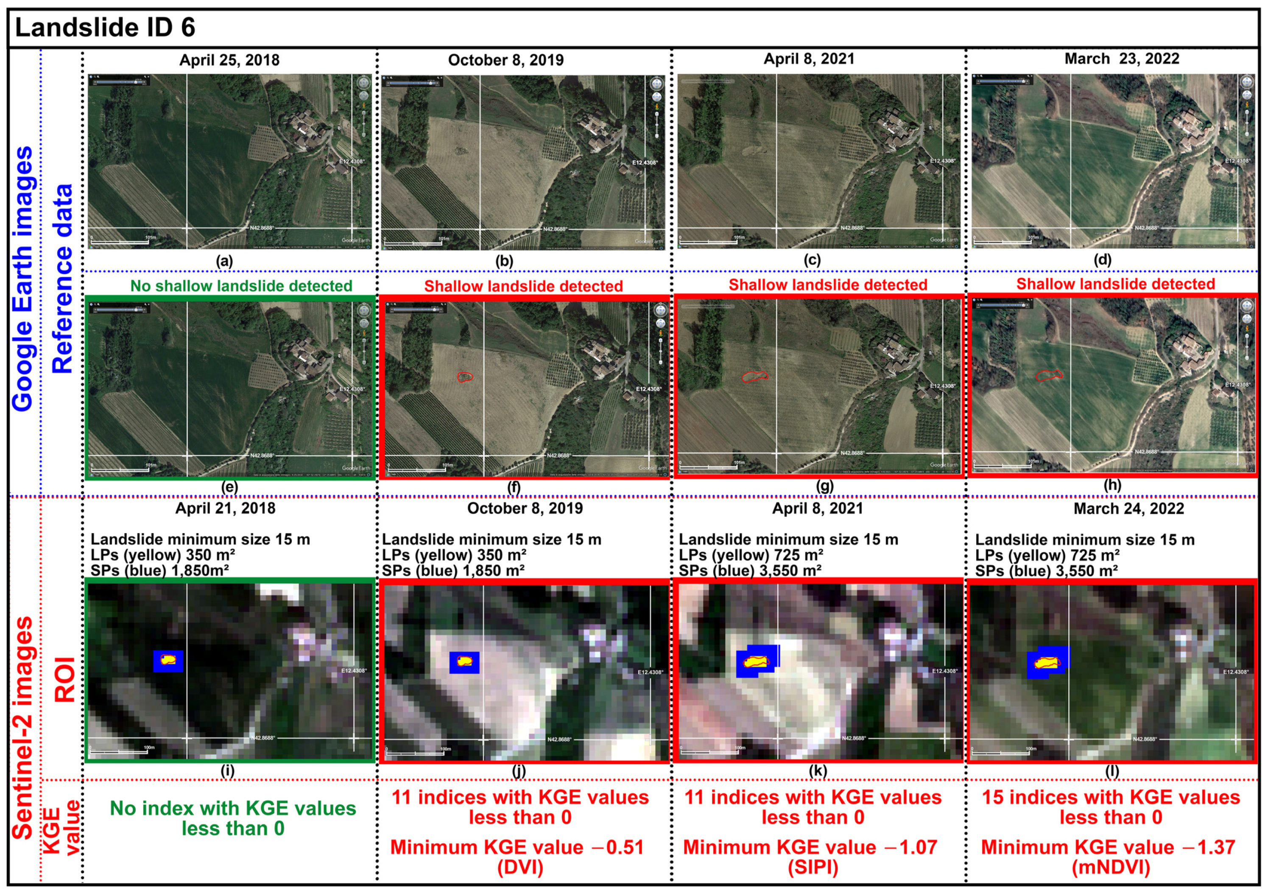The height and width of the screenshot is (893, 1265).
Task: Click the zoom slider handle in panel (d)
Action: 1247,123
